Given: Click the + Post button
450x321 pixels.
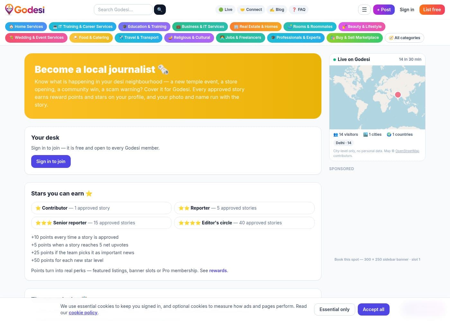Looking at the screenshot, I should (384, 10).
